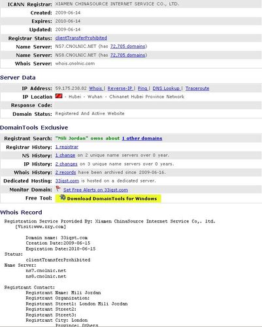Click the [Visit:www.zzy.com] text
The image size is (262, 327).
click(x=41, y=227)
